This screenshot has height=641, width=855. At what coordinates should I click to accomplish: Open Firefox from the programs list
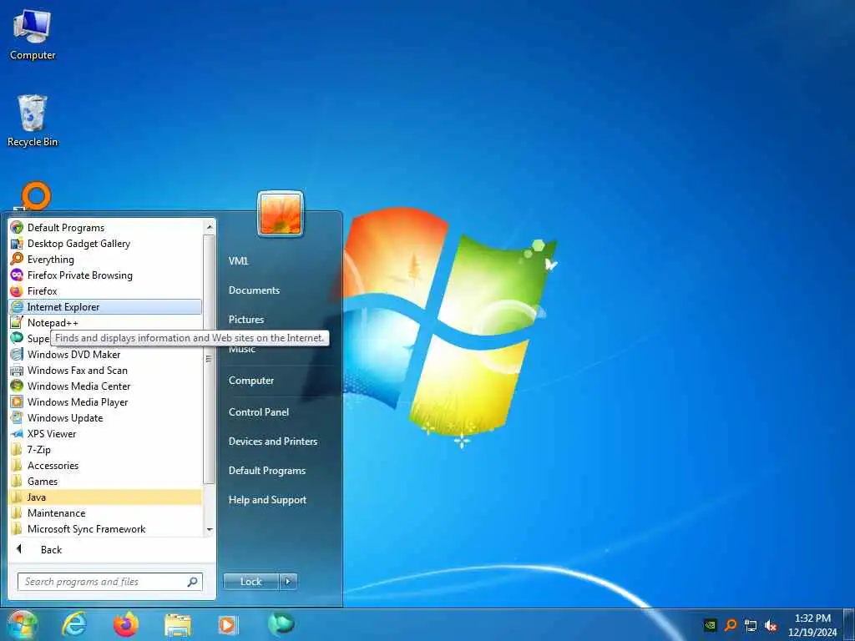coord(106,291)
